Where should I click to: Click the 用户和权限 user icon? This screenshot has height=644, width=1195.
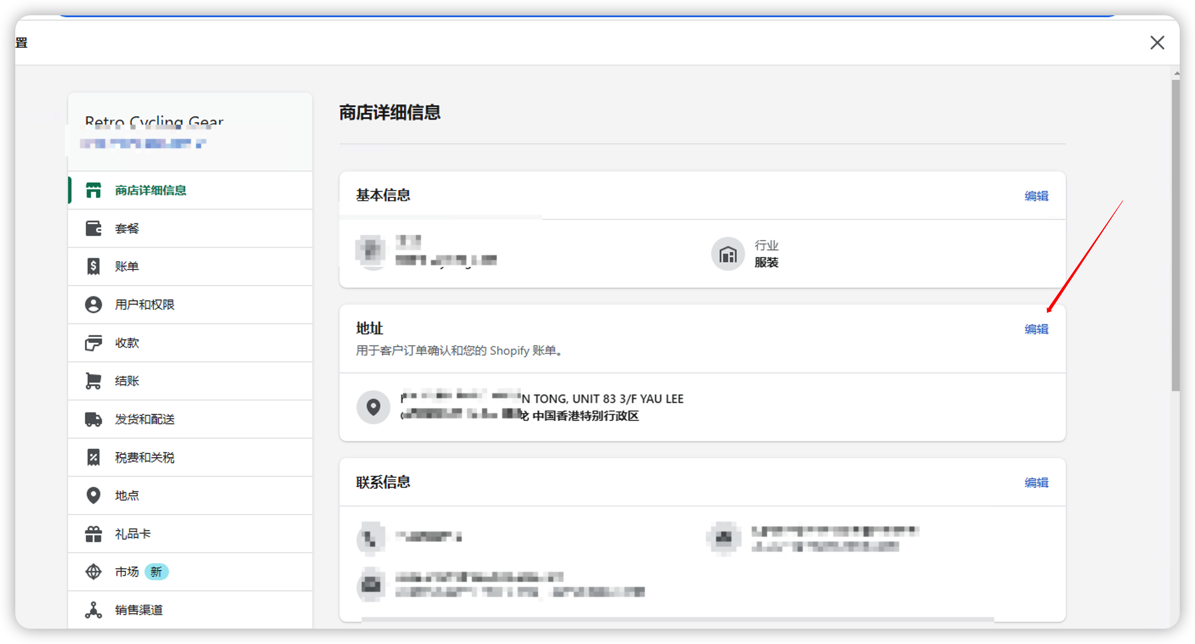(94, 304)
